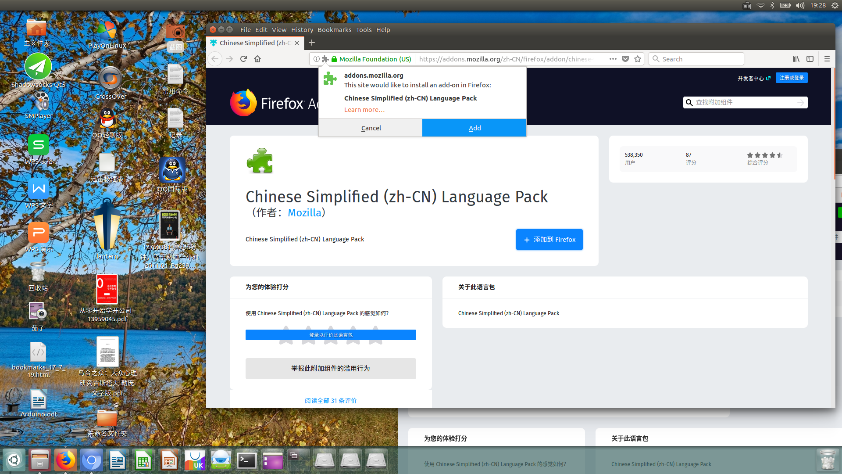The height and width of the screenshot is (474, 842).
Task: Close the Chinese Simplified tab
Action: [297, 43]
